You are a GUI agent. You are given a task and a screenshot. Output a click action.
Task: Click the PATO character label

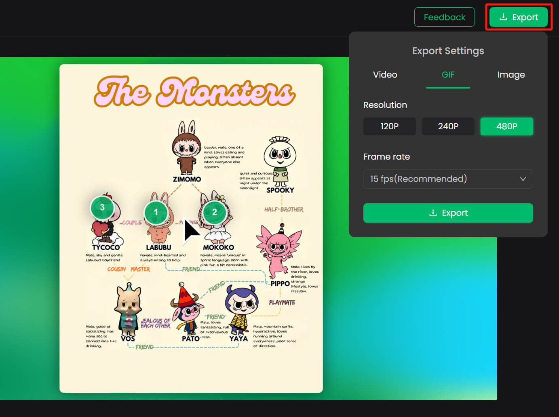click(191, 339)
